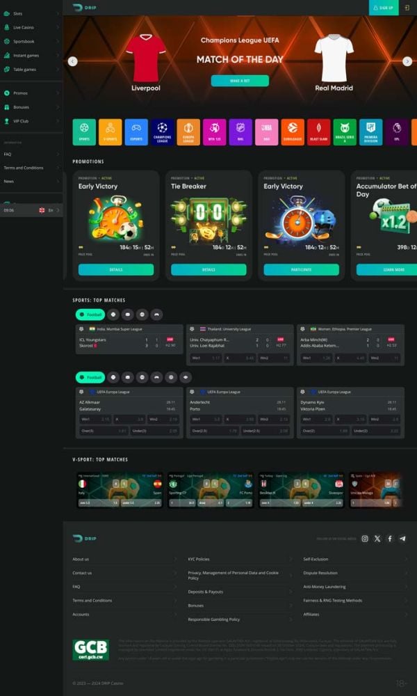417x696 pixels.
Task: Click Learn More on the Accumulator Bet promotion
Action: 386,269
